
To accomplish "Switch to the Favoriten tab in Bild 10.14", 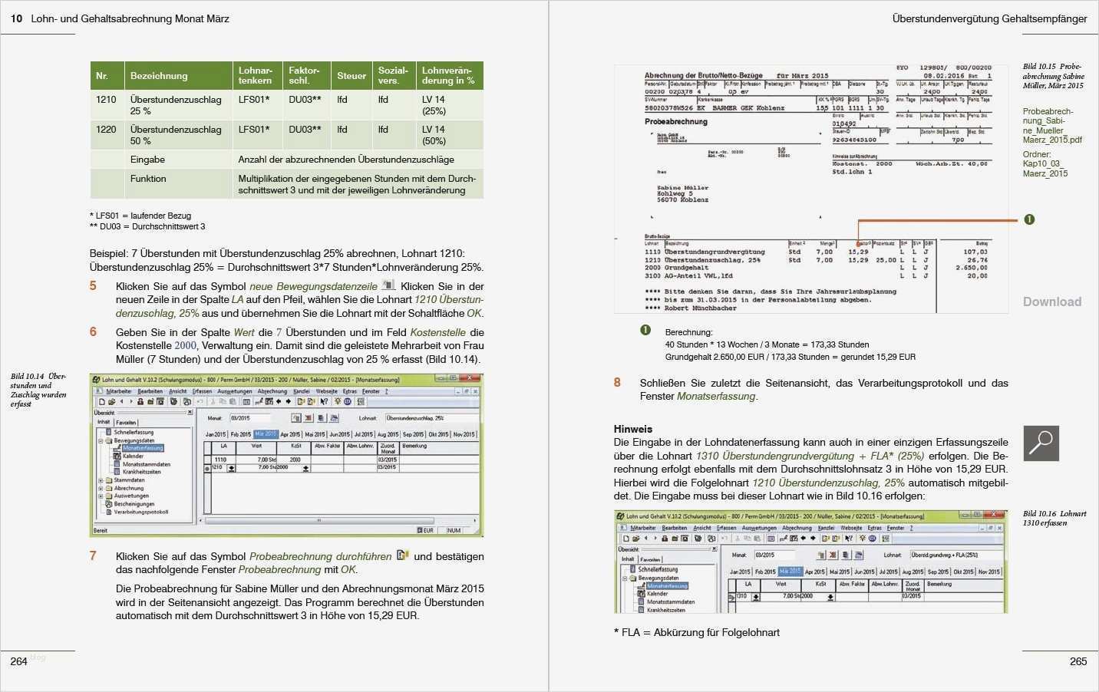I will coord(126,422).
